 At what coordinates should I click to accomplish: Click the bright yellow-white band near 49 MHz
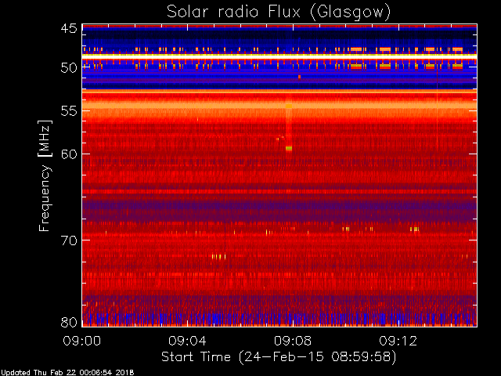coord(279,56)
